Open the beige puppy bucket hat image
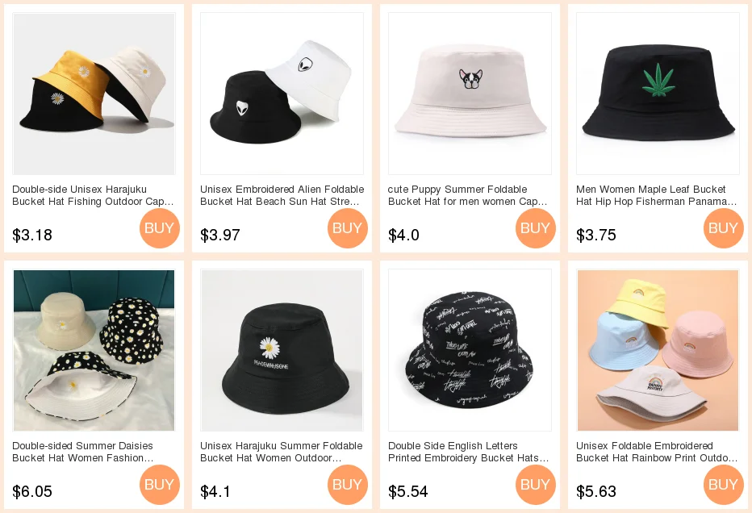Image resolution: width=752 pixels, height=513 pixels. (470, 94)
